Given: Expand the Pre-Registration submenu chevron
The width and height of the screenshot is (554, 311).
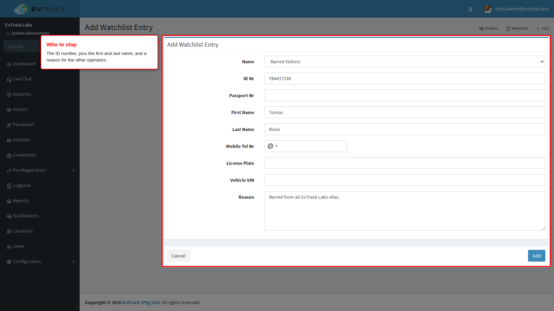Looking at the screenshot, I should [x=73, y=170].
